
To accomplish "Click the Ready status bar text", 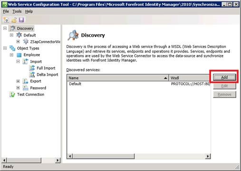I will (8, 167).
